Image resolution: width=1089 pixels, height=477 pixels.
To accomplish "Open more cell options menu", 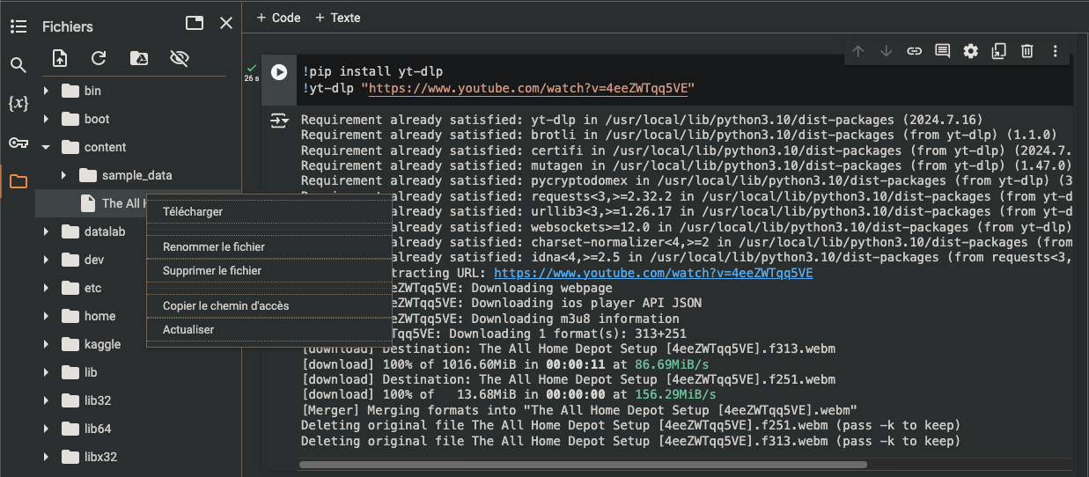I will (x=1055, y=51).
